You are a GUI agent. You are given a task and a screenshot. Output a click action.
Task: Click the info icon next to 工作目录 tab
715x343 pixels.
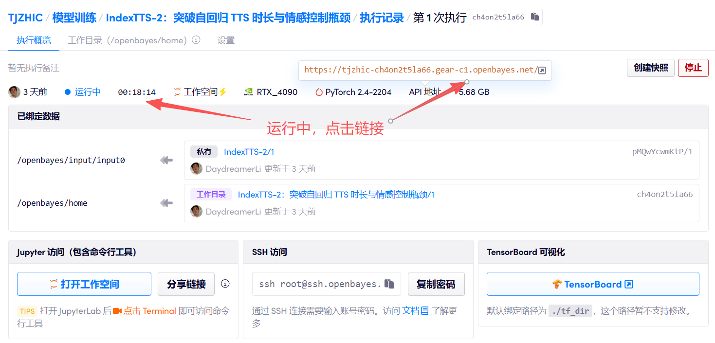coord(196,40)
